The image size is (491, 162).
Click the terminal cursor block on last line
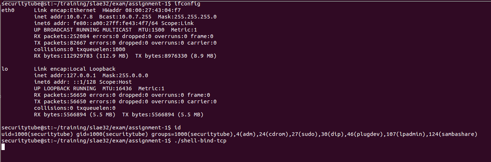pos(3,147)
